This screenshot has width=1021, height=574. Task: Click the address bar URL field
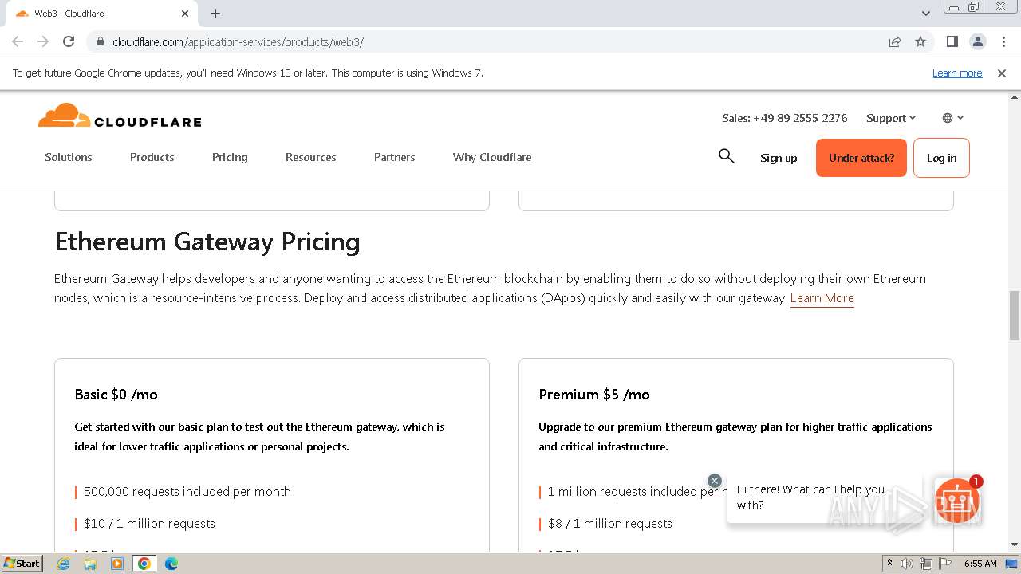tap(479, 41)
